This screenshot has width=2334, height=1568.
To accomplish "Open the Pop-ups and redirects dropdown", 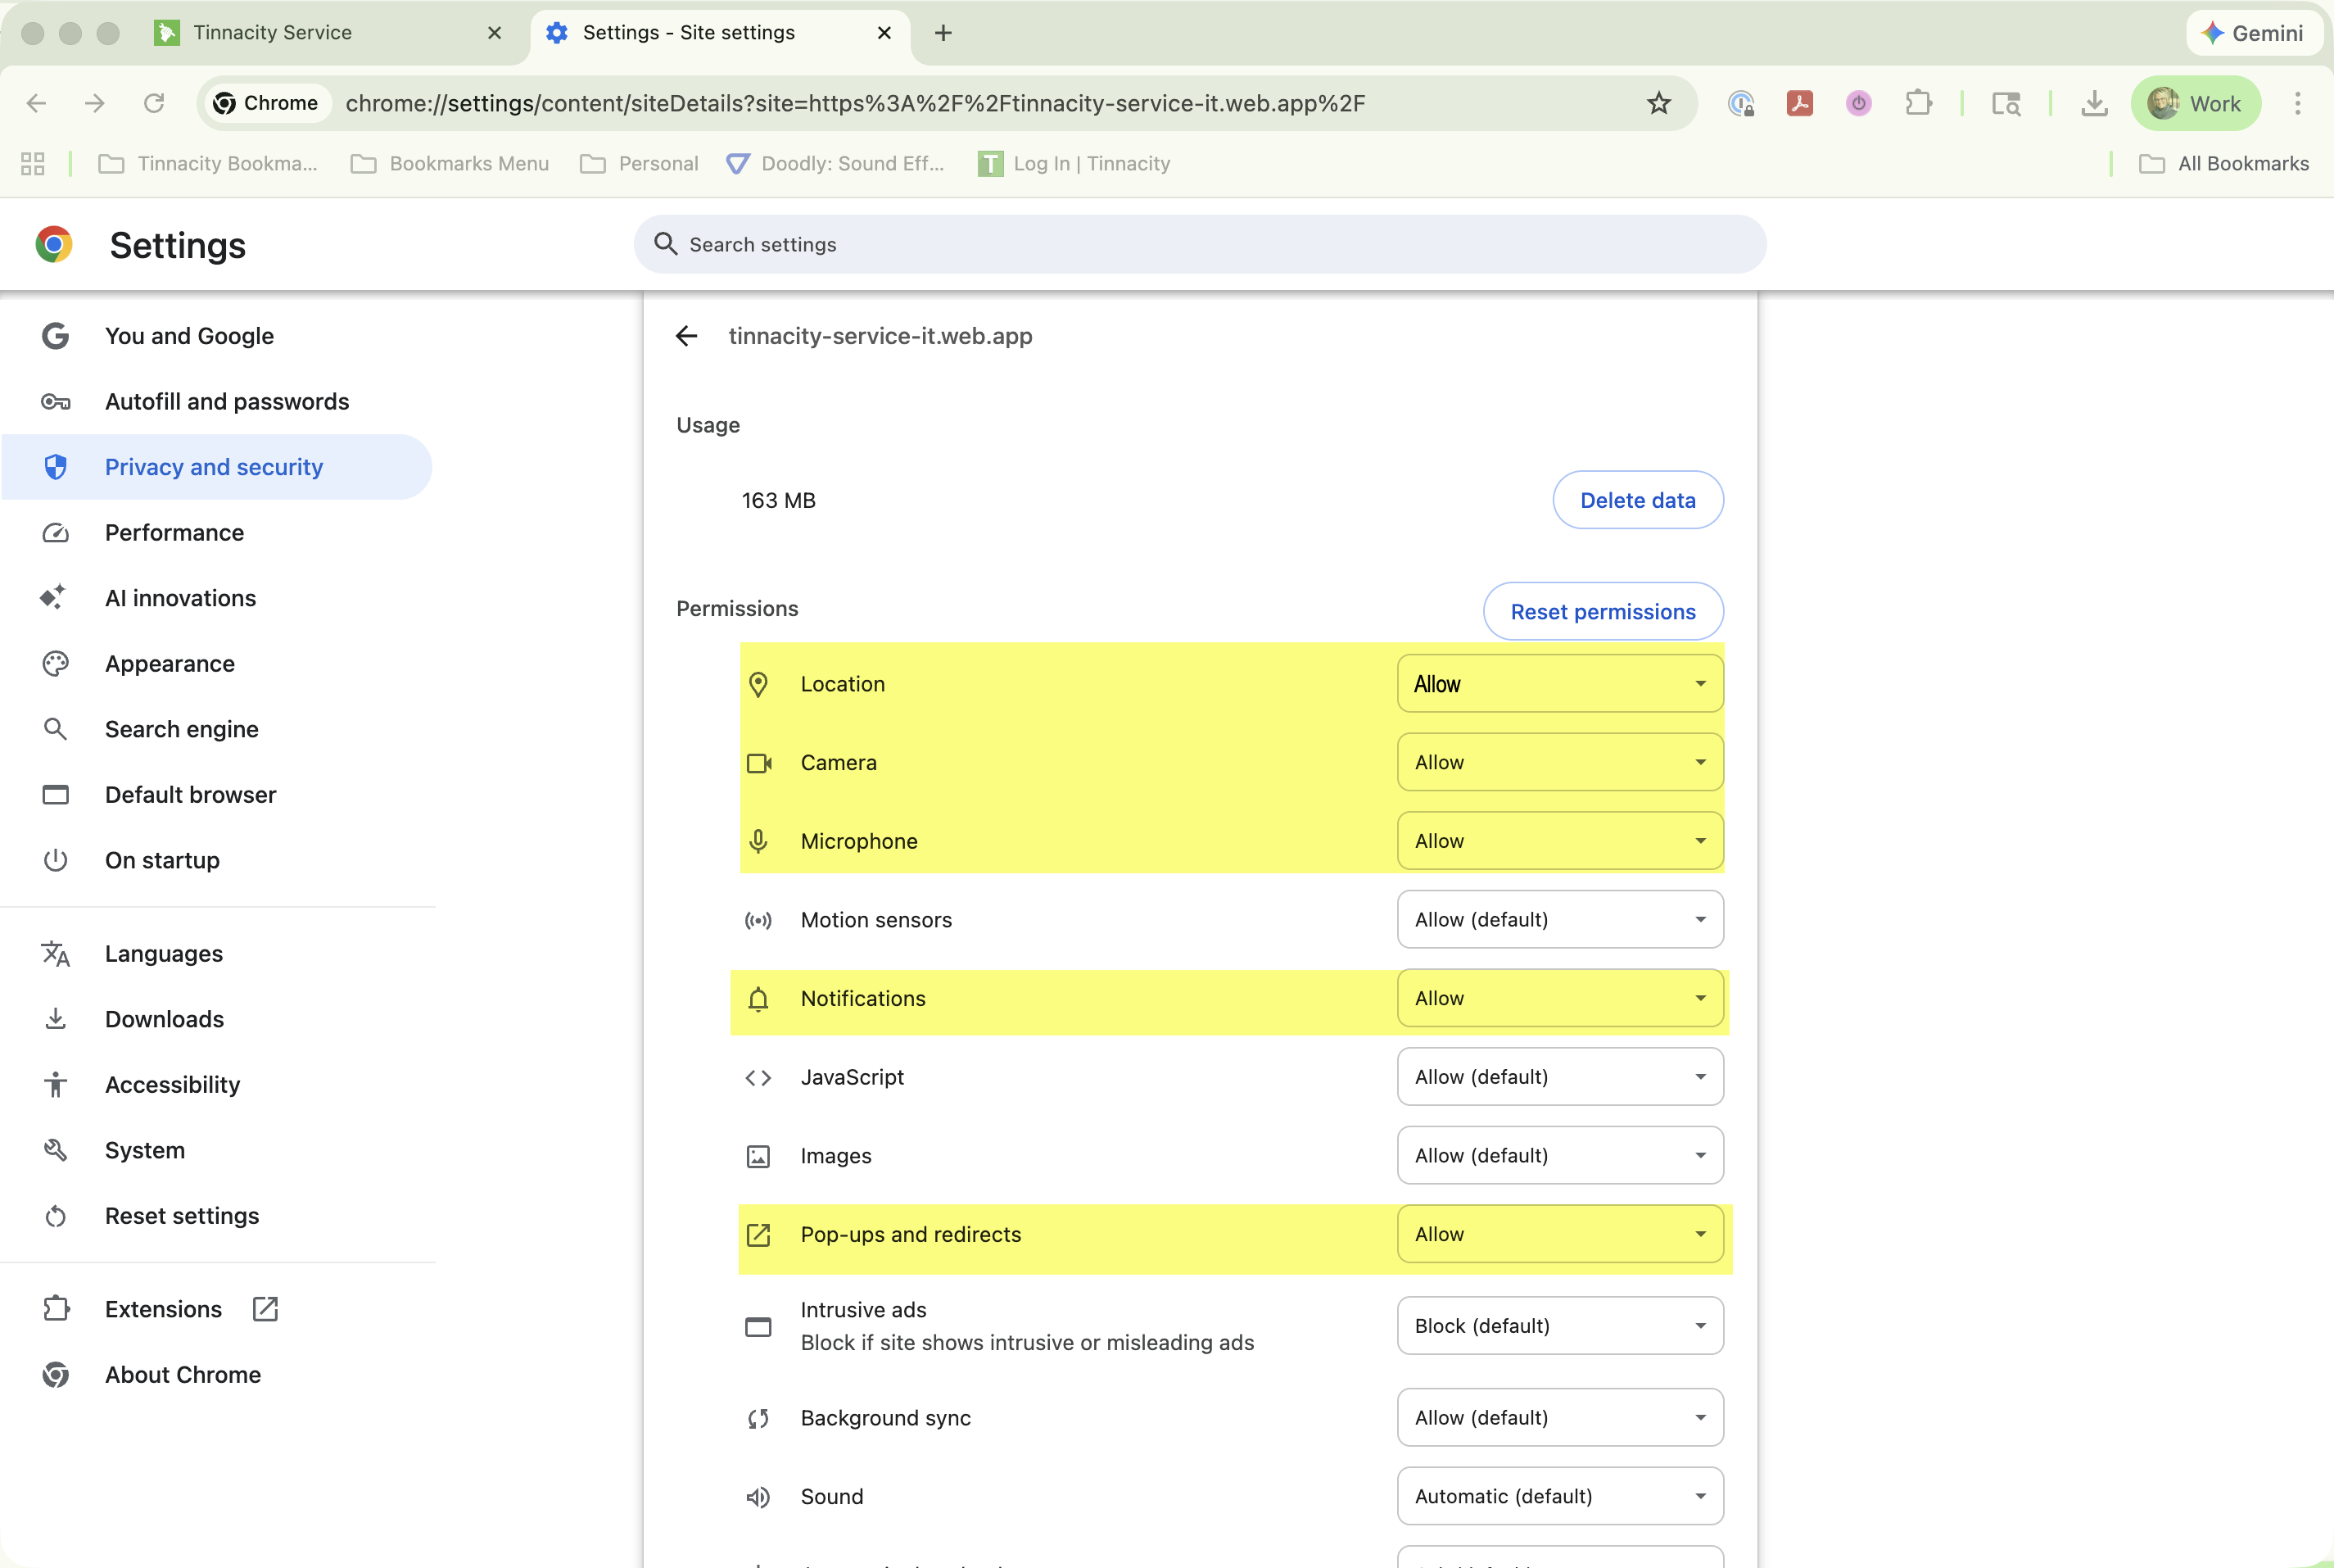I will point(1559,1234).
